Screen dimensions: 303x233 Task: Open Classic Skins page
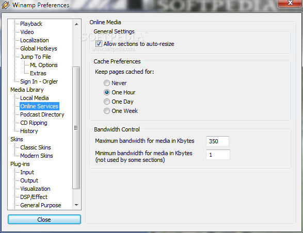point(36,147)
